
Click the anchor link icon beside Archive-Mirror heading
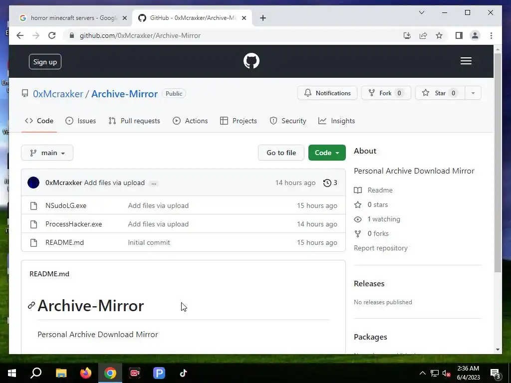[x=31, y=305]
